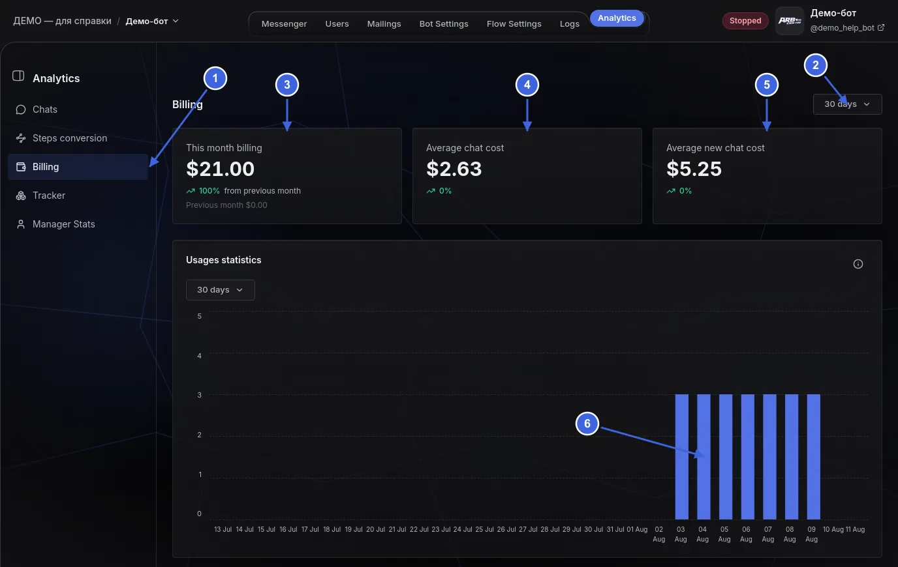Open Steps conversion in the sidebar
898x567 pixels.
(78, 138)
